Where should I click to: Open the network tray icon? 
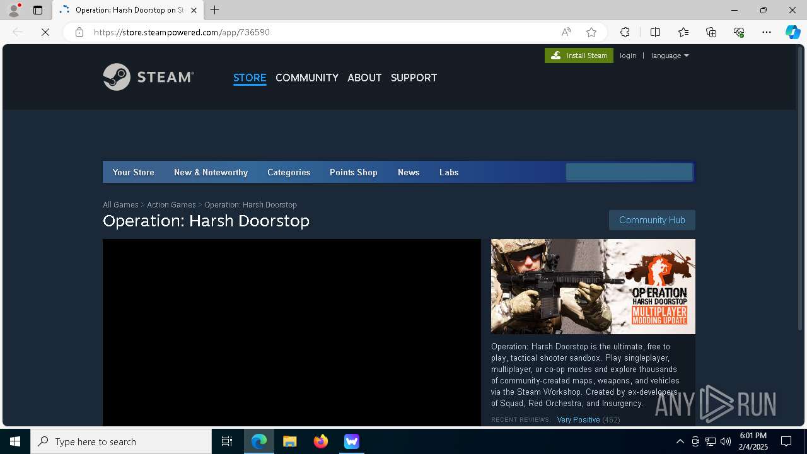coord(711,441)
